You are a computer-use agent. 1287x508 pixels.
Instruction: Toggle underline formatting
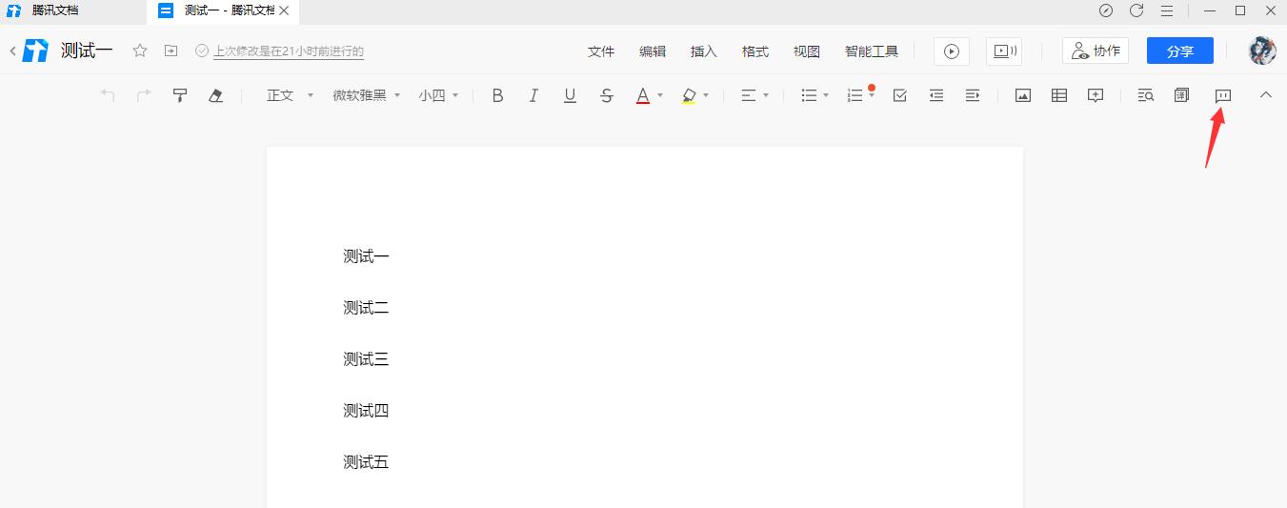tap(570, 95)
